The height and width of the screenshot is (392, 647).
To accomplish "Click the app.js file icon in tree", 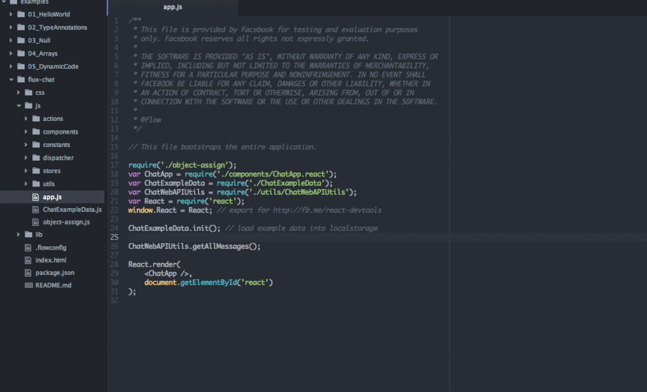I will (x=36, y=197).
